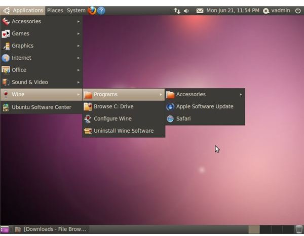This screenshot has width=304, height=236.
Task: Click the Apple Software Update icon
Action: pos(170,107)
